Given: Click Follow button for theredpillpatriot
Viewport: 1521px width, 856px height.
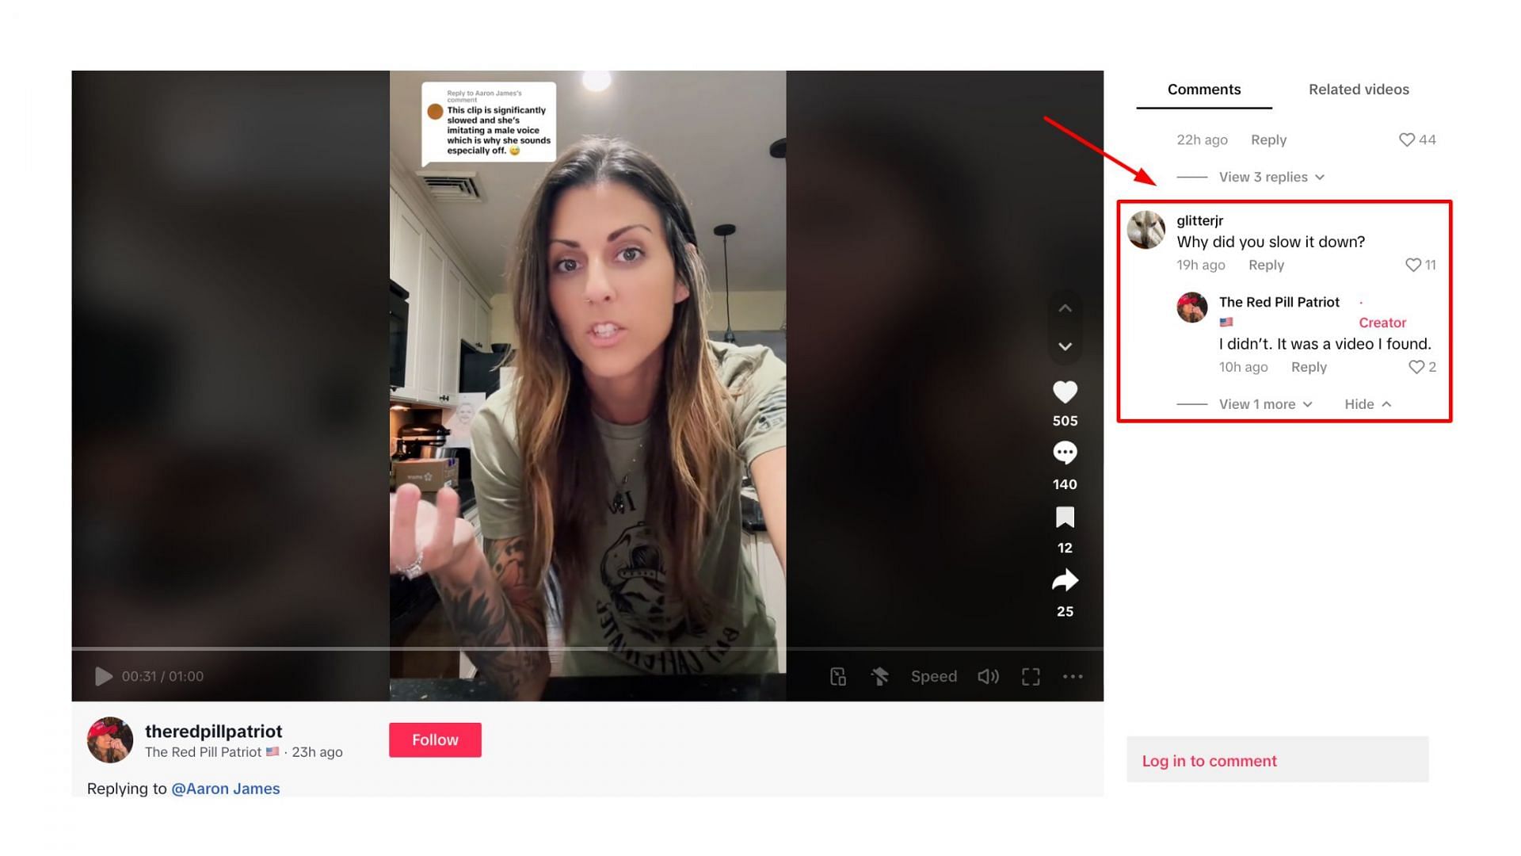Looking at the screenshot, I should coord(435,739).
